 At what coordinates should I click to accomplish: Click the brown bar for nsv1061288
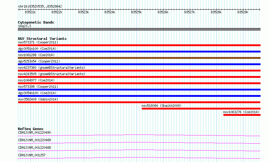(139, 58)
